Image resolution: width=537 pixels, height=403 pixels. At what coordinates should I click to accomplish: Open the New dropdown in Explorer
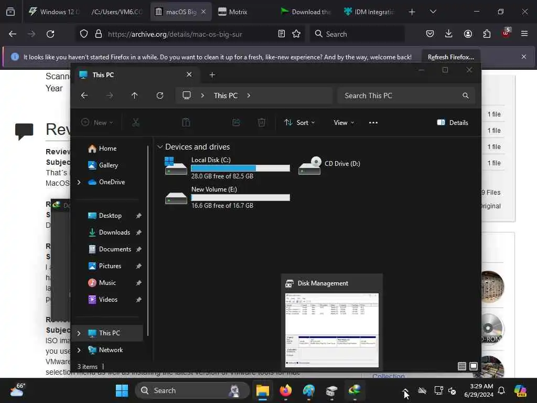coord(97,123)
